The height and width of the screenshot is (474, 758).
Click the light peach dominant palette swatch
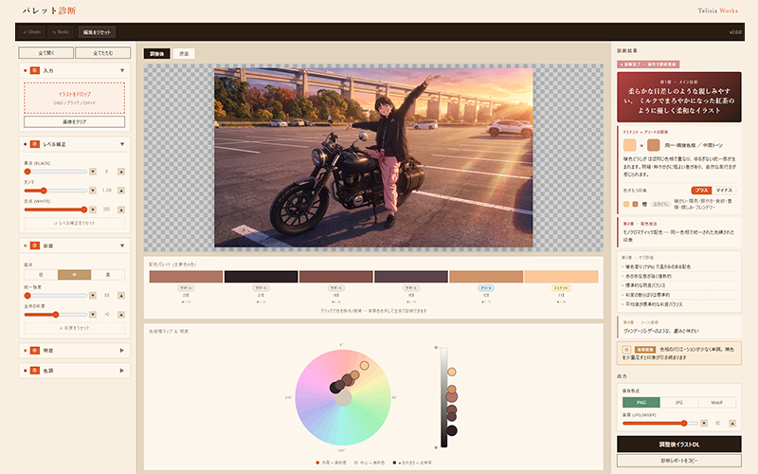pyautogui.click(x=561, y=277)
